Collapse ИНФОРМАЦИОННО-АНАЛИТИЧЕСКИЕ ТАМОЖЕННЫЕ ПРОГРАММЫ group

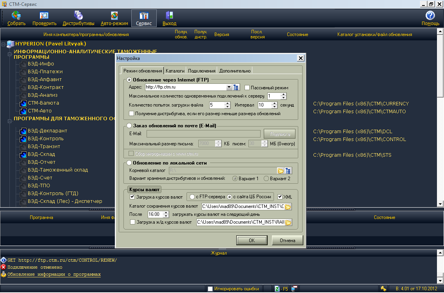9,54
